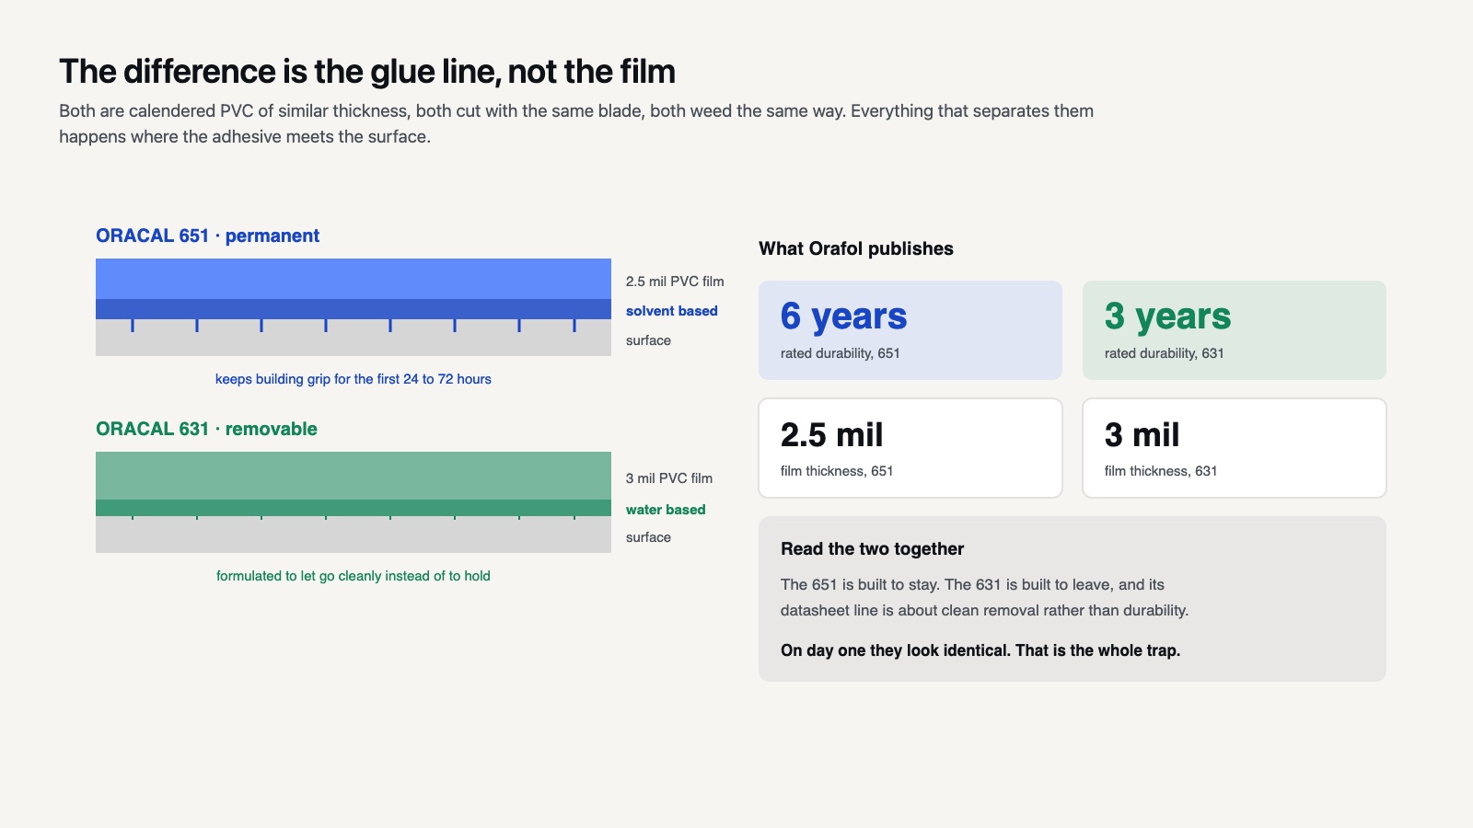The image size is (1473, 828).
Task: Click the sentence 'The 651 is built to stay'
Action: [860, 585]
